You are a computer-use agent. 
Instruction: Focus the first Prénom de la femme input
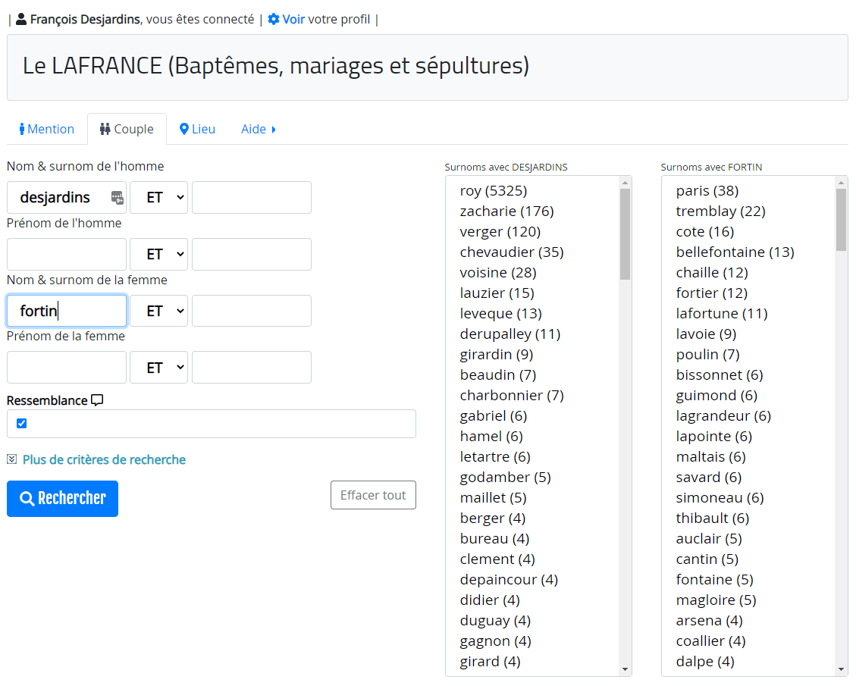67,368
